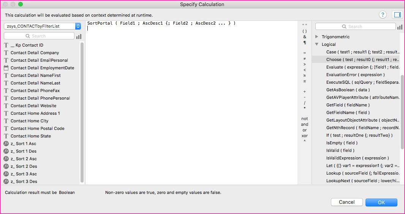Insert the ampersand concatenation operator
Image resolution: width=405 pixels, height=214 pixels.
click(x=305, y=37)
